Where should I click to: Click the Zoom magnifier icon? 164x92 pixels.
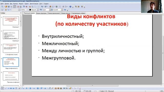pos(66,7)
